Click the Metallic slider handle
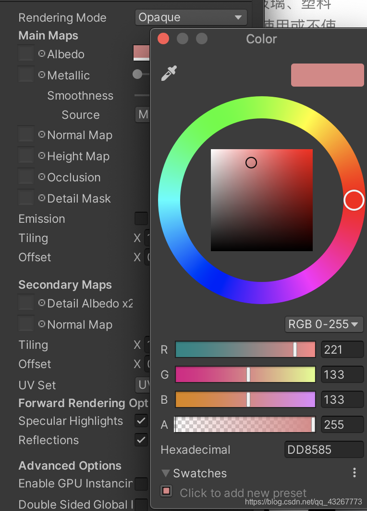 pyautogui.click(x=137, y=74)
